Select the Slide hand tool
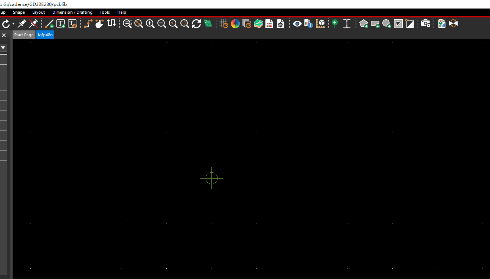 99,24
